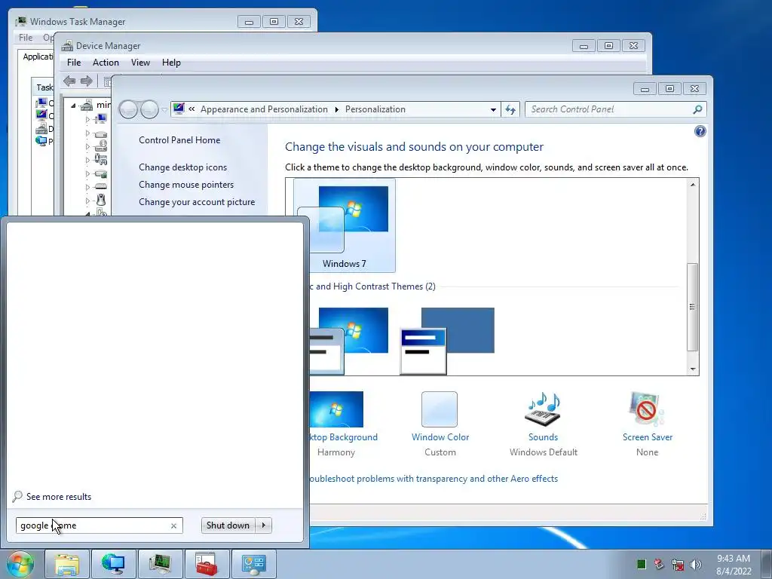Image resolution: width=772 pixels, height=579 pixels.
Task: Open the Desktop Background Harmony thumbnail
Action: tap(337, 409)
